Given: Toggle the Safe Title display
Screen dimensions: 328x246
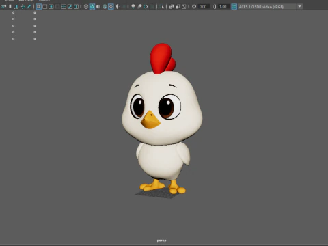Looking at the screenshot, I should tap(76, 7).
